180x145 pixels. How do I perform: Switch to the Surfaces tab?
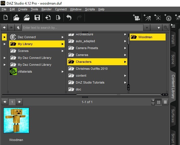click(173, 116)
